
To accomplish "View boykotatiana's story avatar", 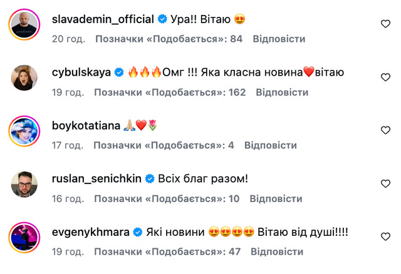I will [25, 131].
